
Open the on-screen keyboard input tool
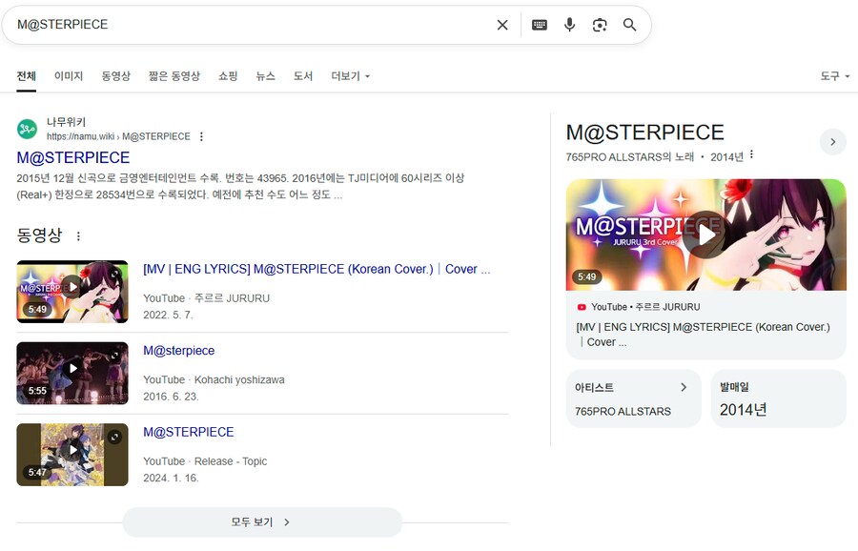tap(540, 25)
